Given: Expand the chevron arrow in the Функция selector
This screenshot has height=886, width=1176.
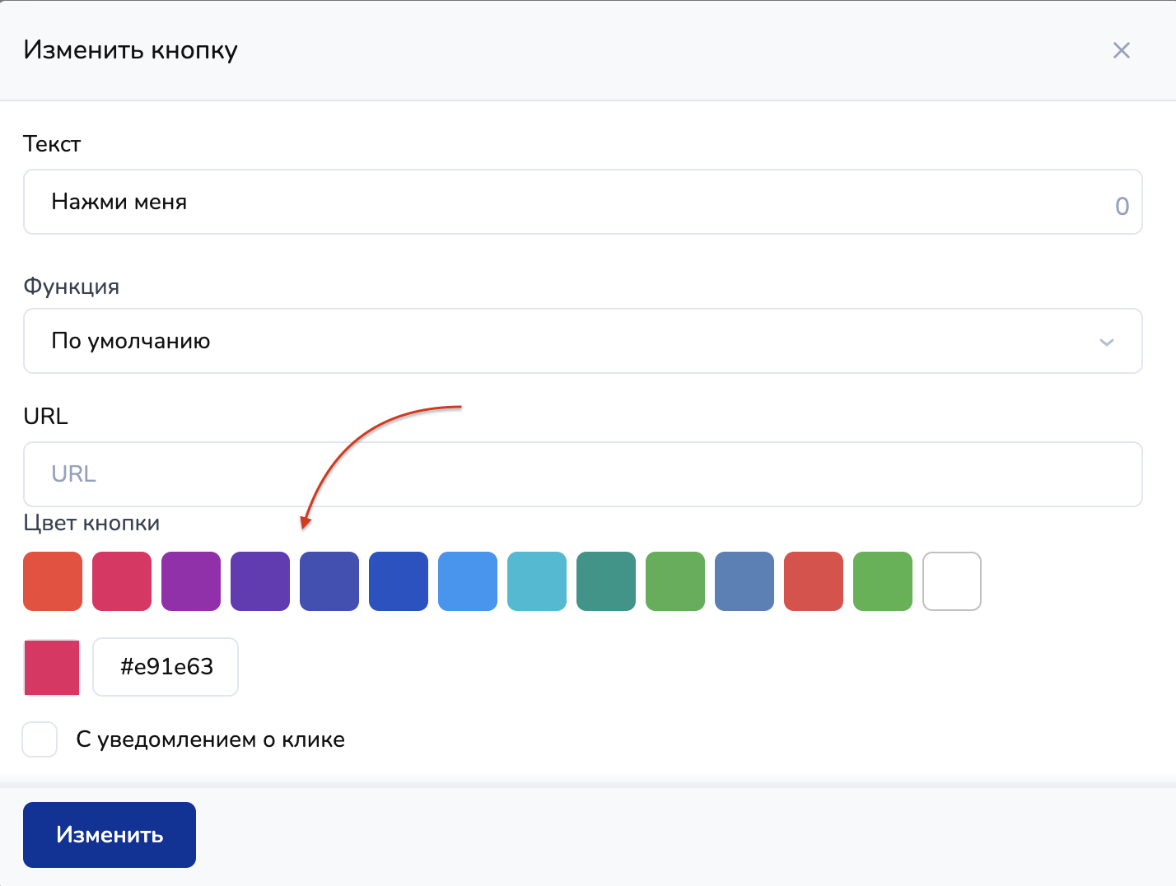Looking at the screenshot, I should (x=1106, y=342).
